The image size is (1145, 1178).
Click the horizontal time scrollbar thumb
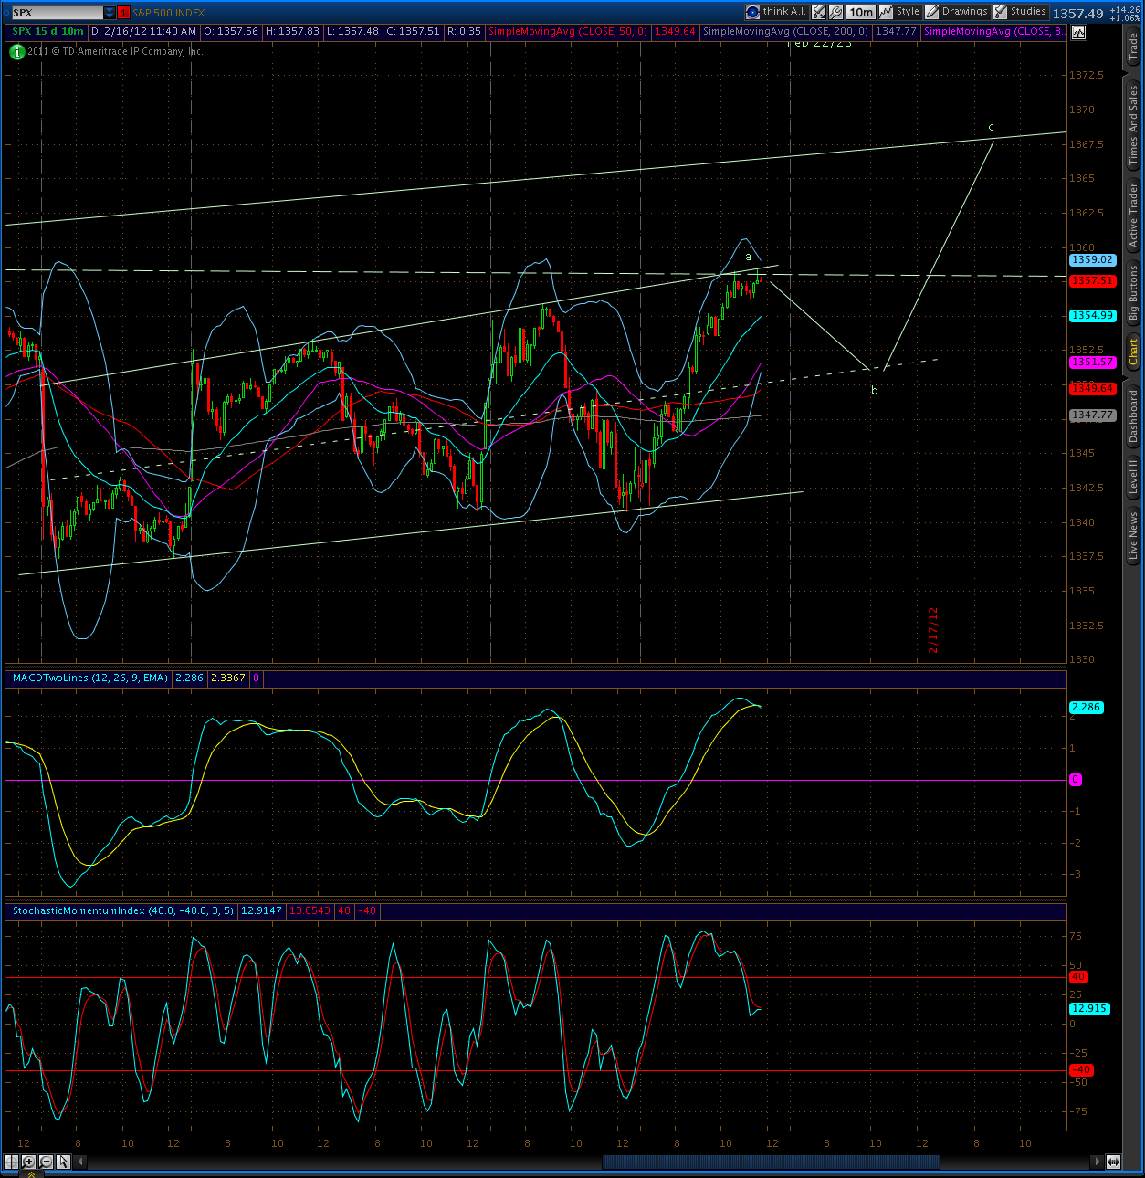(x=771, y=1162)
